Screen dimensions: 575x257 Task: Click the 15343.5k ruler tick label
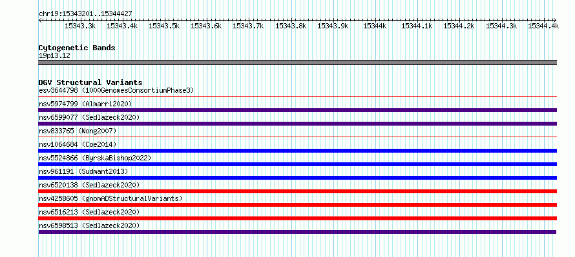[x=164, y=26]
